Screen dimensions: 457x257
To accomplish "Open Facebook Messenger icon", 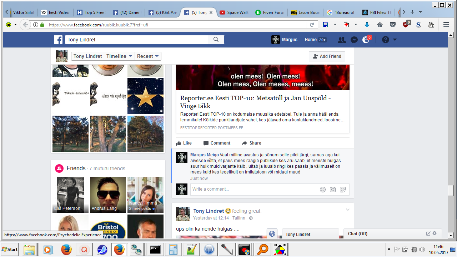I will coord(354,40).
